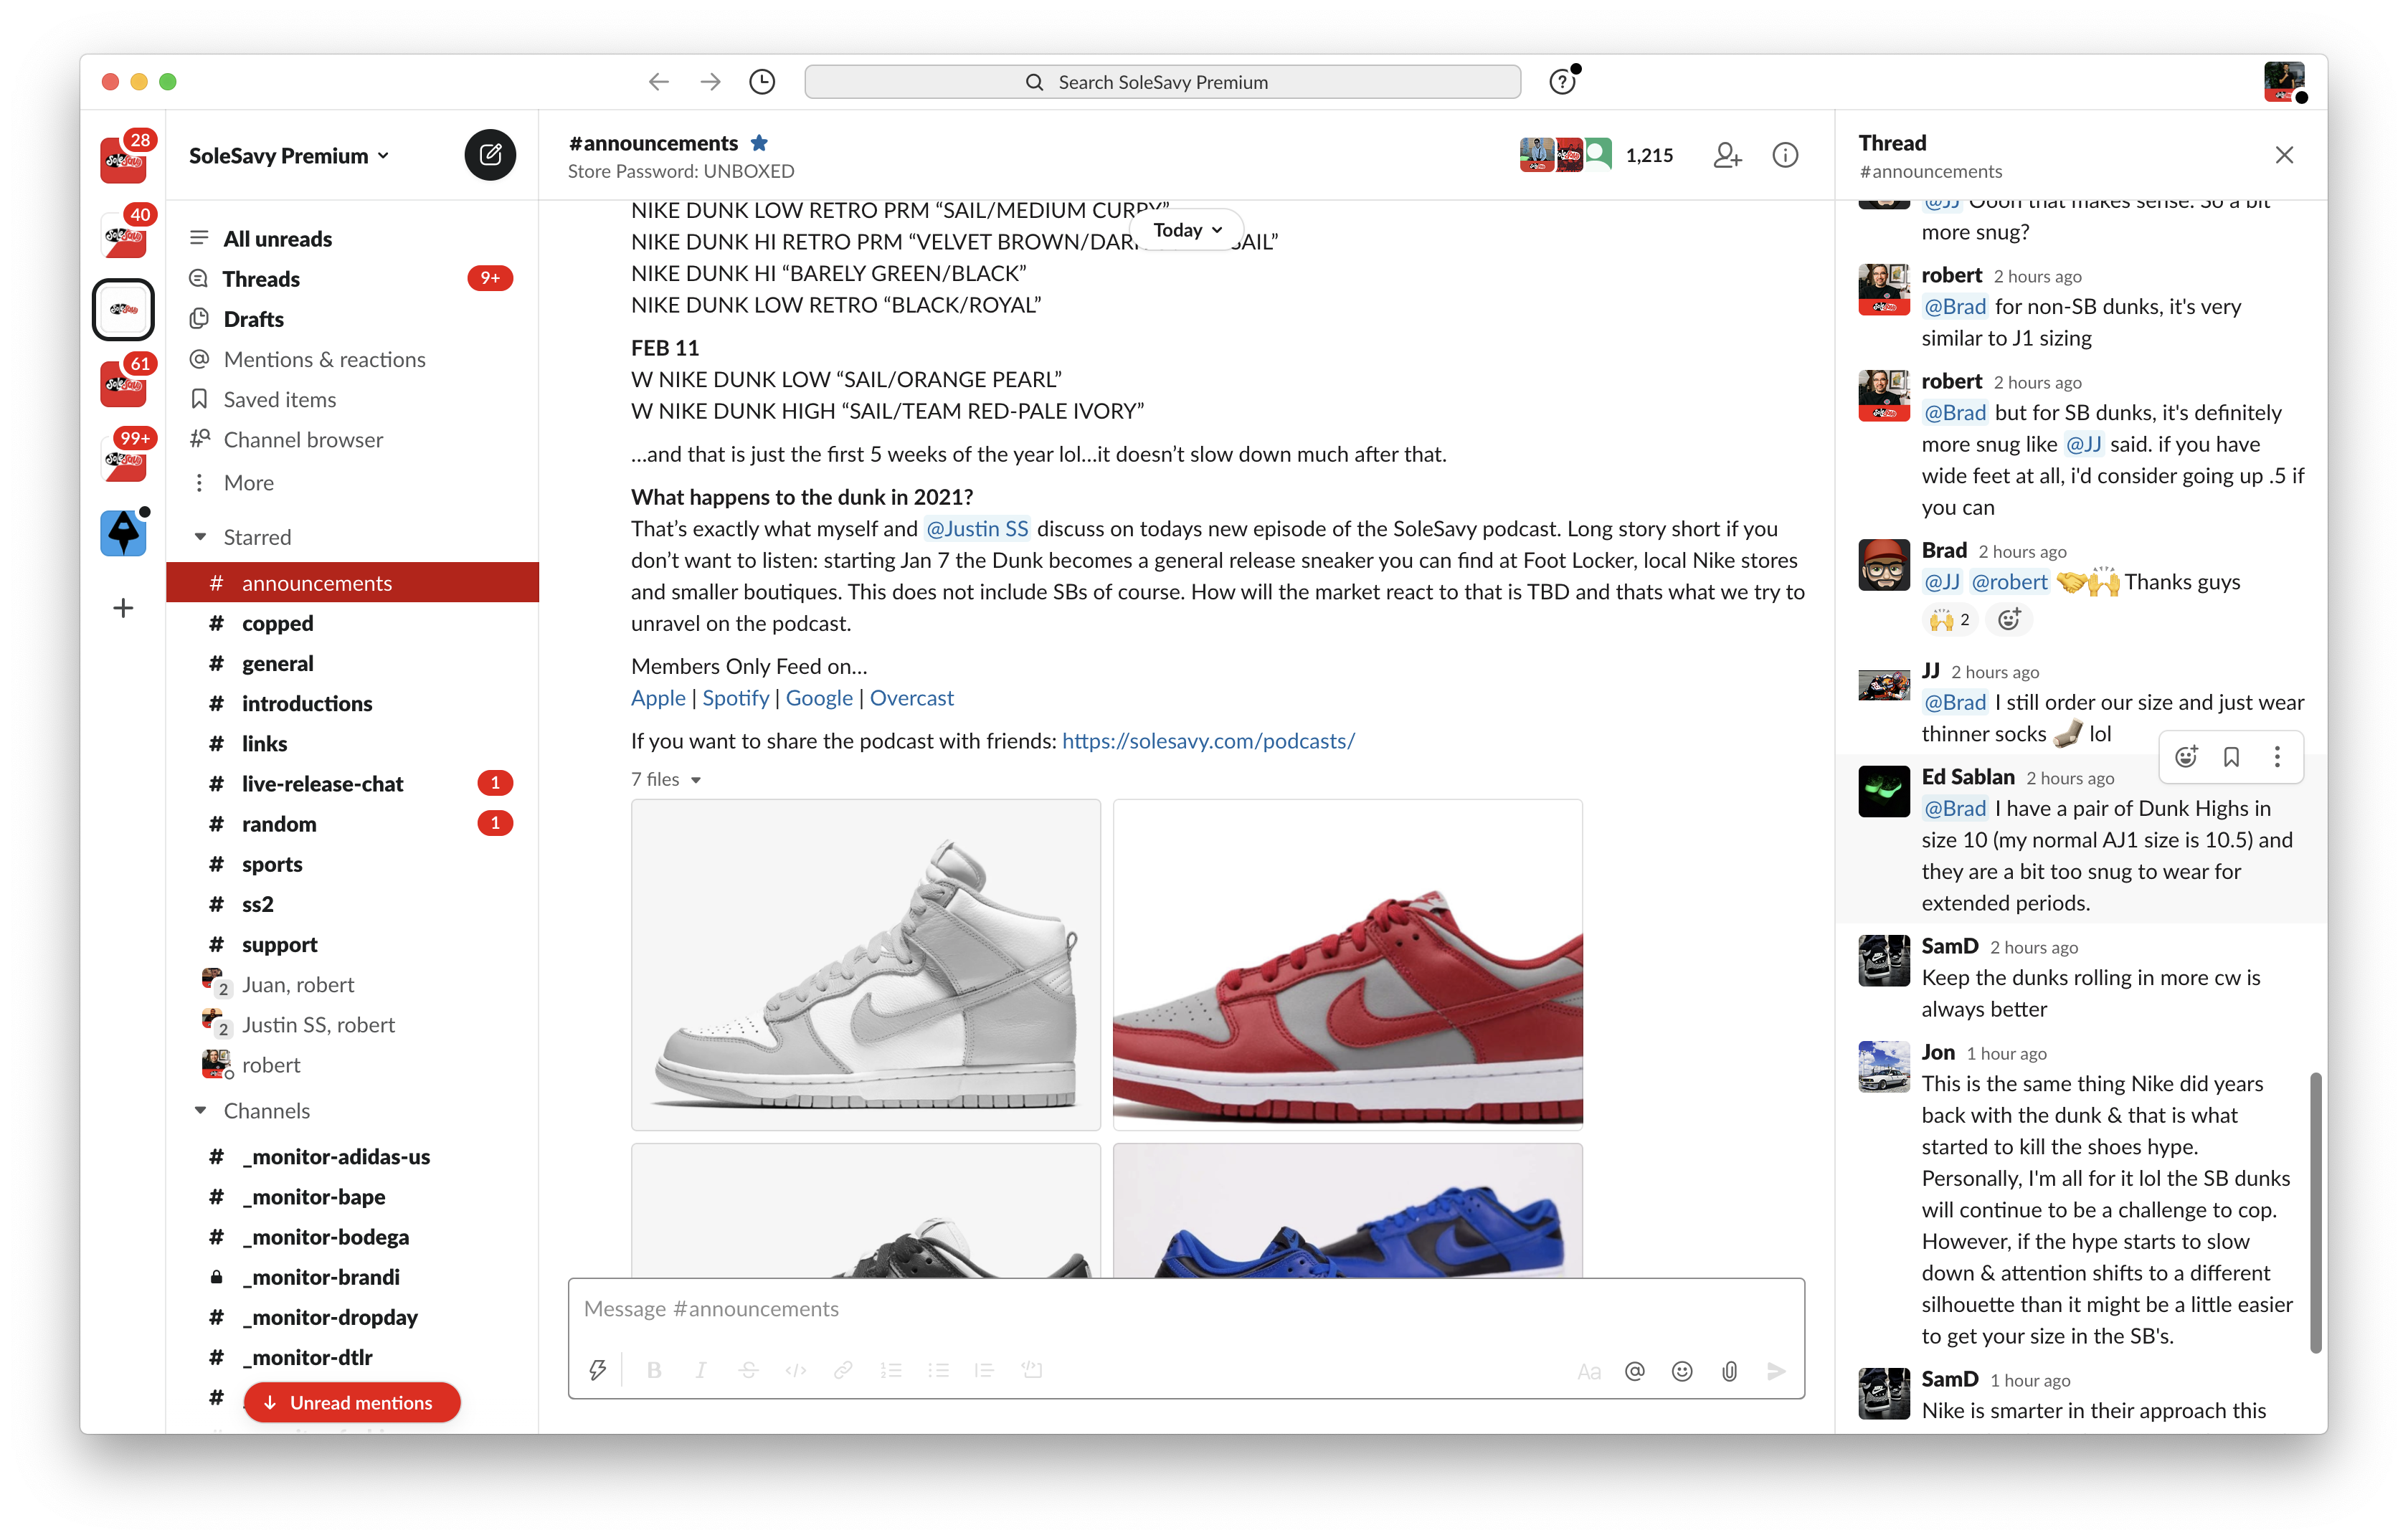Click the mention @ icon in composer

[1635, 1371]
